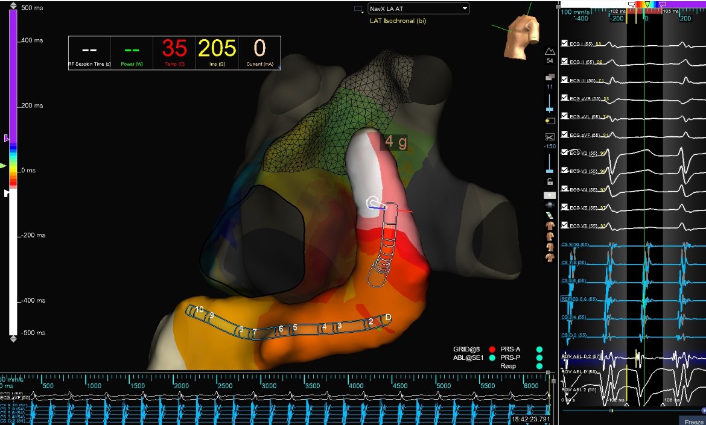Select the first torso preset view icon
Viewport: 706px width, 425px height.
[550, 225]
